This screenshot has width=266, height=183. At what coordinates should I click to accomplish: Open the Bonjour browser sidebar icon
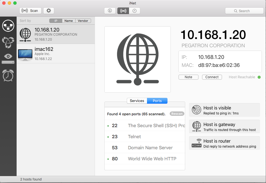8,42
